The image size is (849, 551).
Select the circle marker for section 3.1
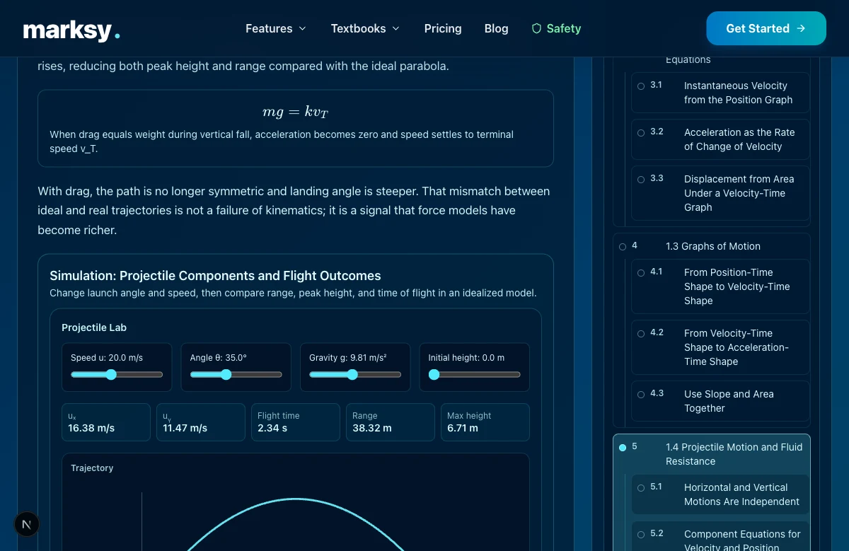pyautogui.click(x=641, y=86)
